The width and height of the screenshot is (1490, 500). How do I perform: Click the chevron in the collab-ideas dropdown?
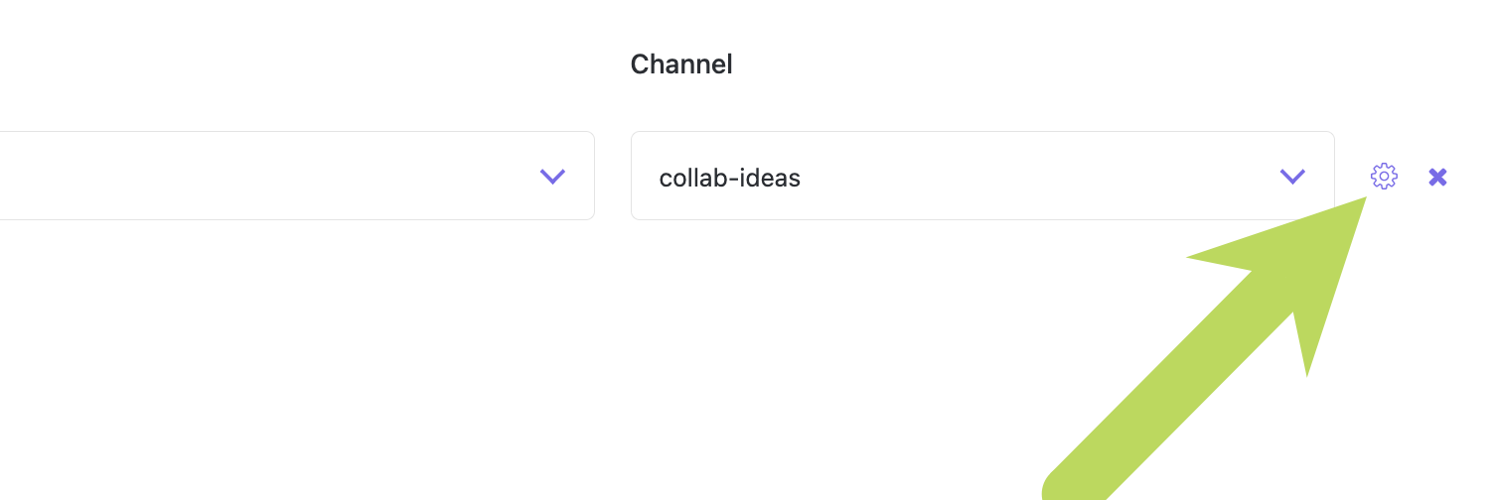point(1291,177)
